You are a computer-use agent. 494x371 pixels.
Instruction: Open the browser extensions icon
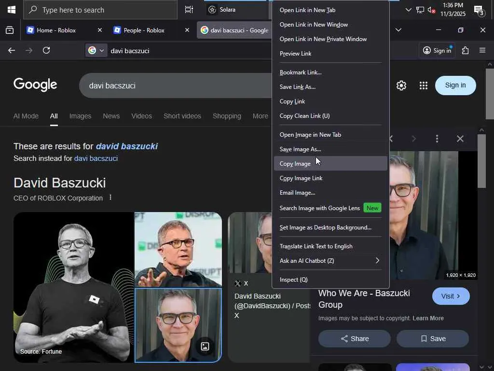tap(465, 50)
